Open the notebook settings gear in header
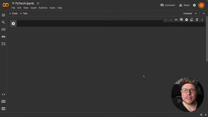This screenshot has width=208, height=117. [194, 5]
